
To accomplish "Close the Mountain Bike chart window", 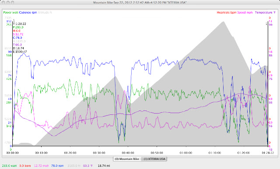I will point(3,3).
